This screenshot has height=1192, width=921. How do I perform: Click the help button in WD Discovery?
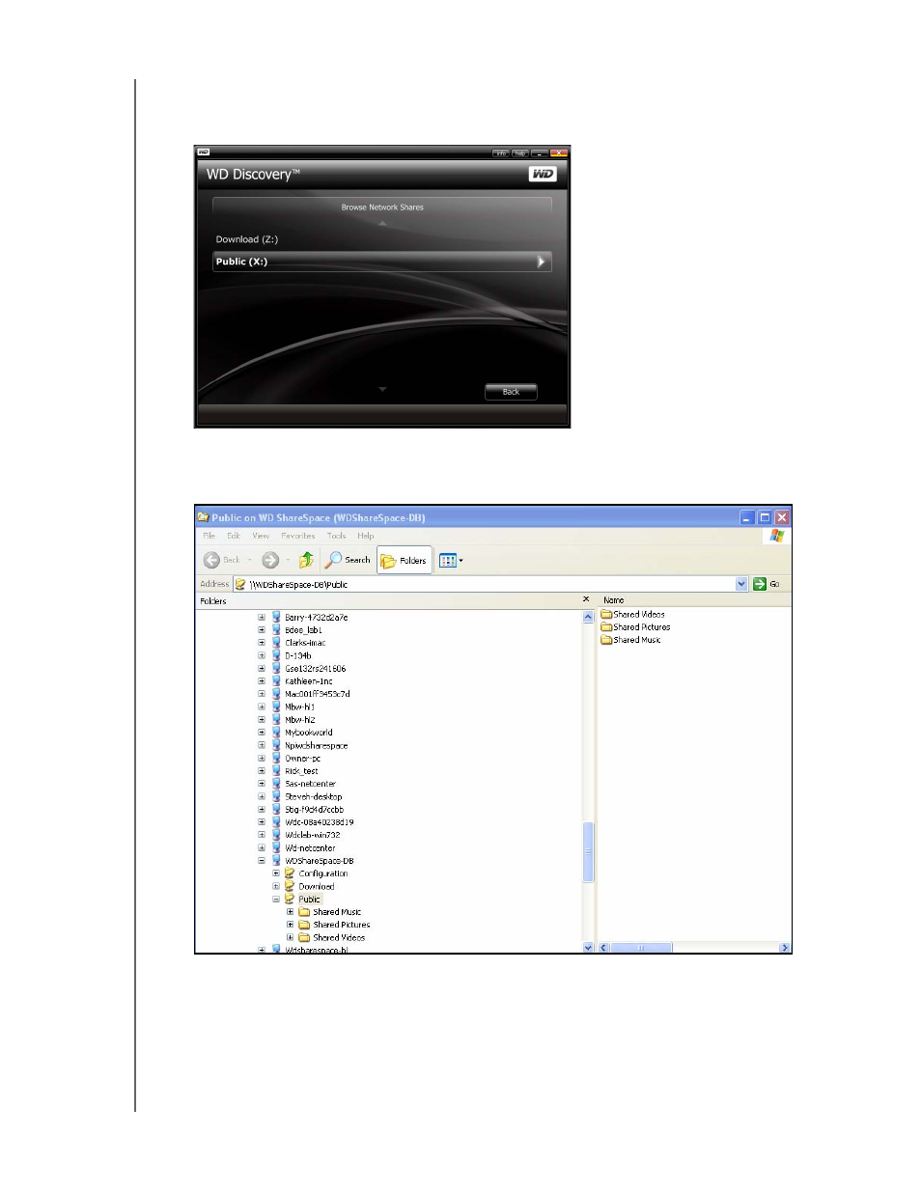519,152
